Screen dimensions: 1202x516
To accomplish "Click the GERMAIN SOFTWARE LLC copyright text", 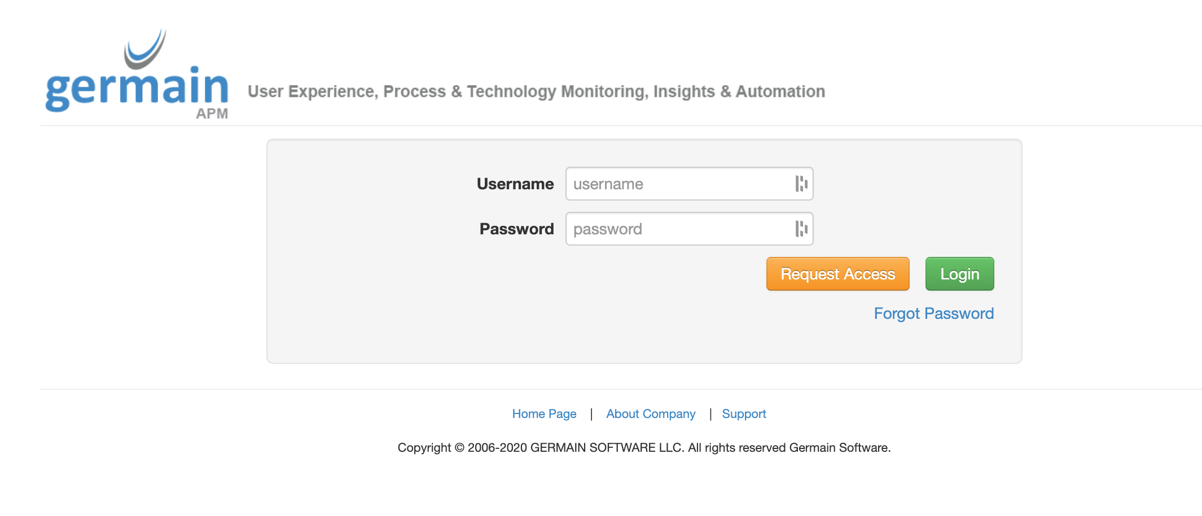I will pos(607,448).
